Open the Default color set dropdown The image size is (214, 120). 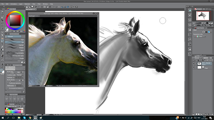13,106
